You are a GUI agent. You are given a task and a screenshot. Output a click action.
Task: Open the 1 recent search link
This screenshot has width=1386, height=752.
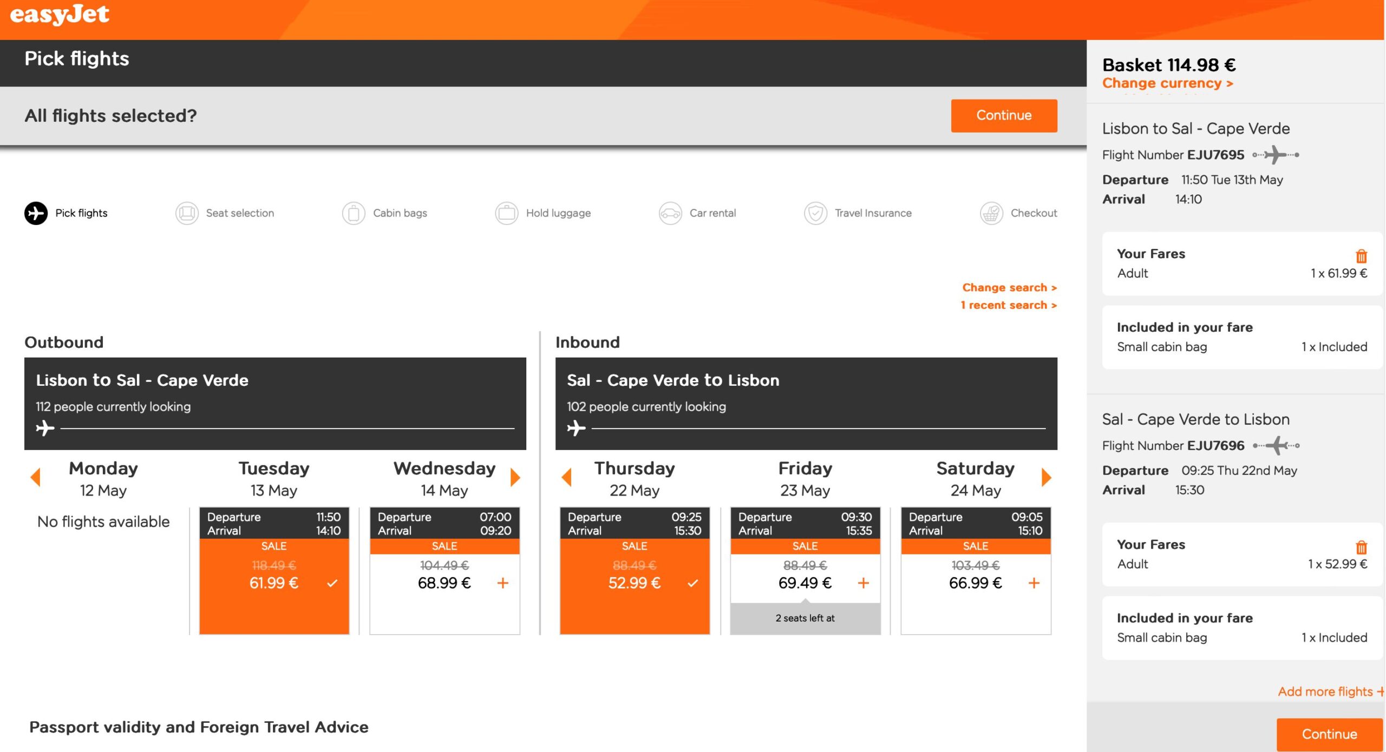coord(1009,305)
